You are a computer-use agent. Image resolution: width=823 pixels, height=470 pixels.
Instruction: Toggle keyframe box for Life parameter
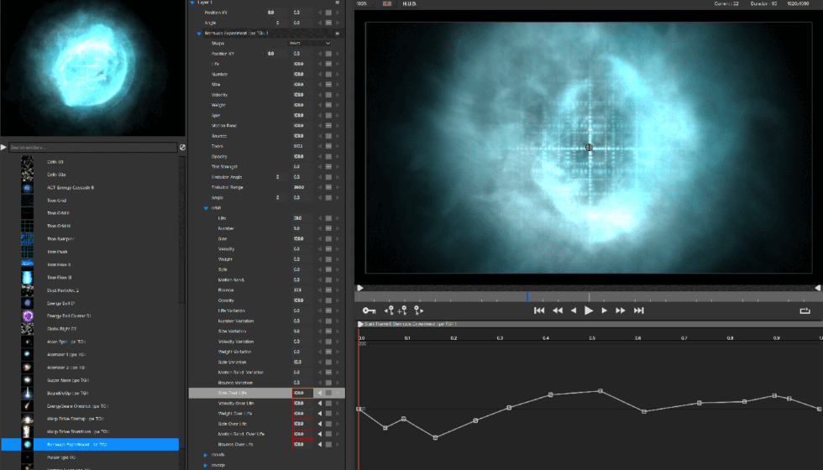(328, 64)
